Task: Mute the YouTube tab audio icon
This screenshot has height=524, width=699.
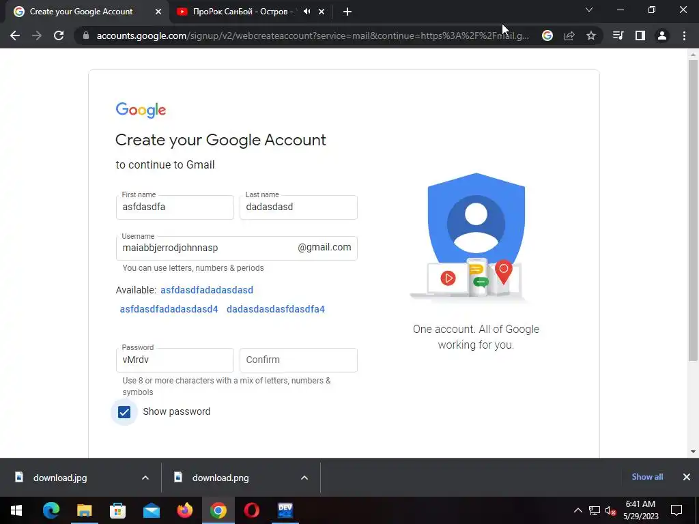Action: 306,12
